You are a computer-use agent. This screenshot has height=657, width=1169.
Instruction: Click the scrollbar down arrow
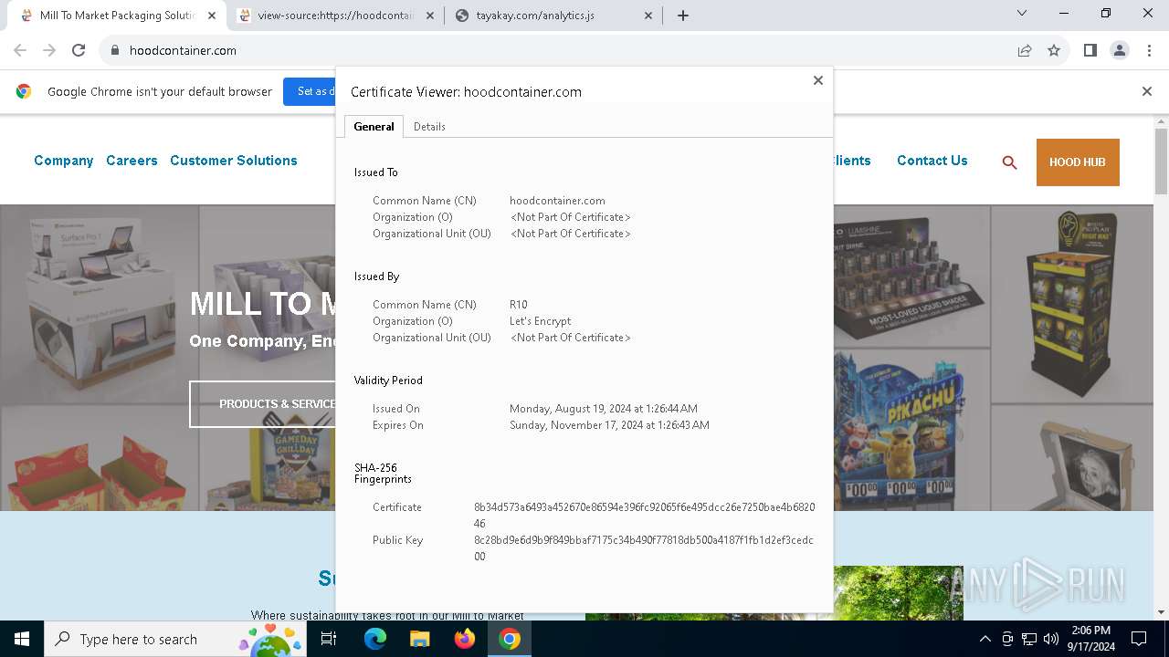click(1162, 612)
